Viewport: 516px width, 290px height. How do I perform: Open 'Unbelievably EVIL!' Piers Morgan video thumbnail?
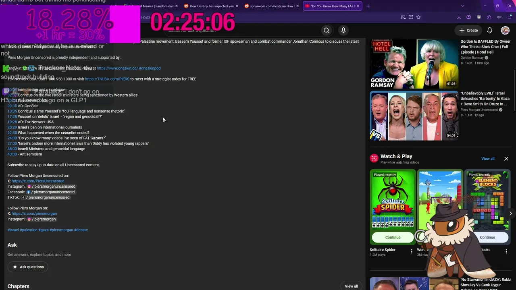coord(414,116)
